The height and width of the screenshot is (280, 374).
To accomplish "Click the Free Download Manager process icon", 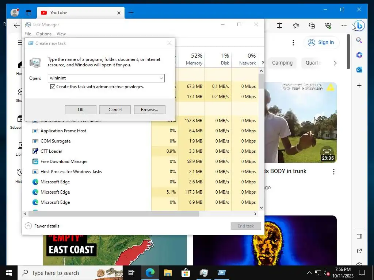I will coord(35,162).
